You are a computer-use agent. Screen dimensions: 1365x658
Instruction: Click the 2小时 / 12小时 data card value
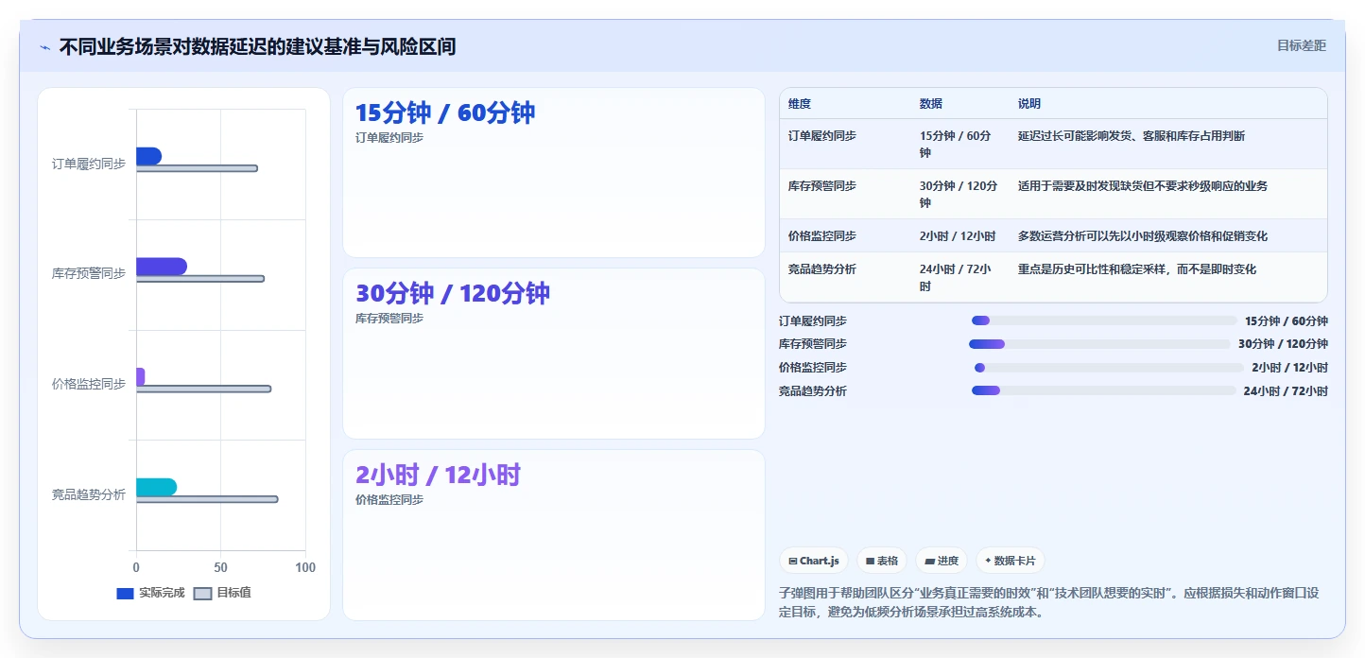[438, 475]
